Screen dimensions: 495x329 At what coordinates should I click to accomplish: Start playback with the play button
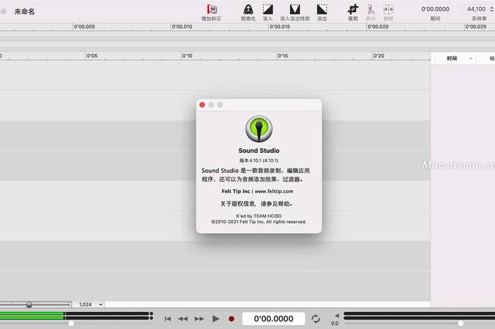click(216, 319)
